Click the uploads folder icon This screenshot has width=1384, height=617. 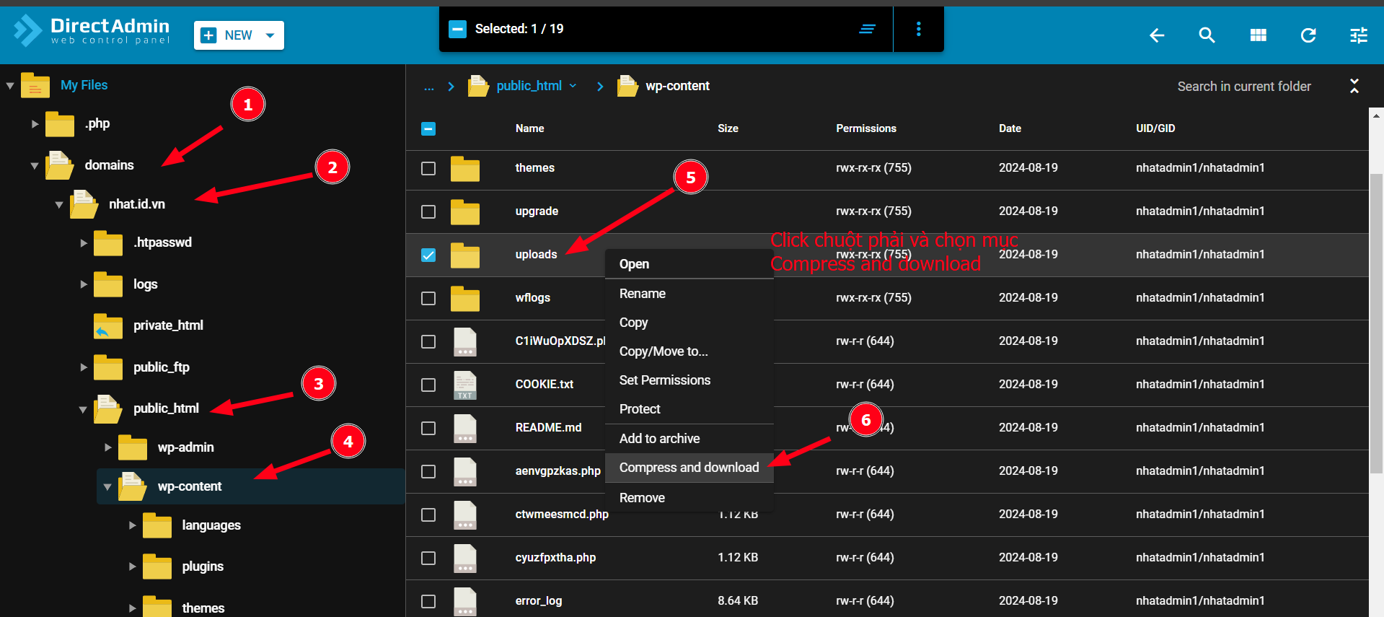pyautogui.click(x=465, y=255)
